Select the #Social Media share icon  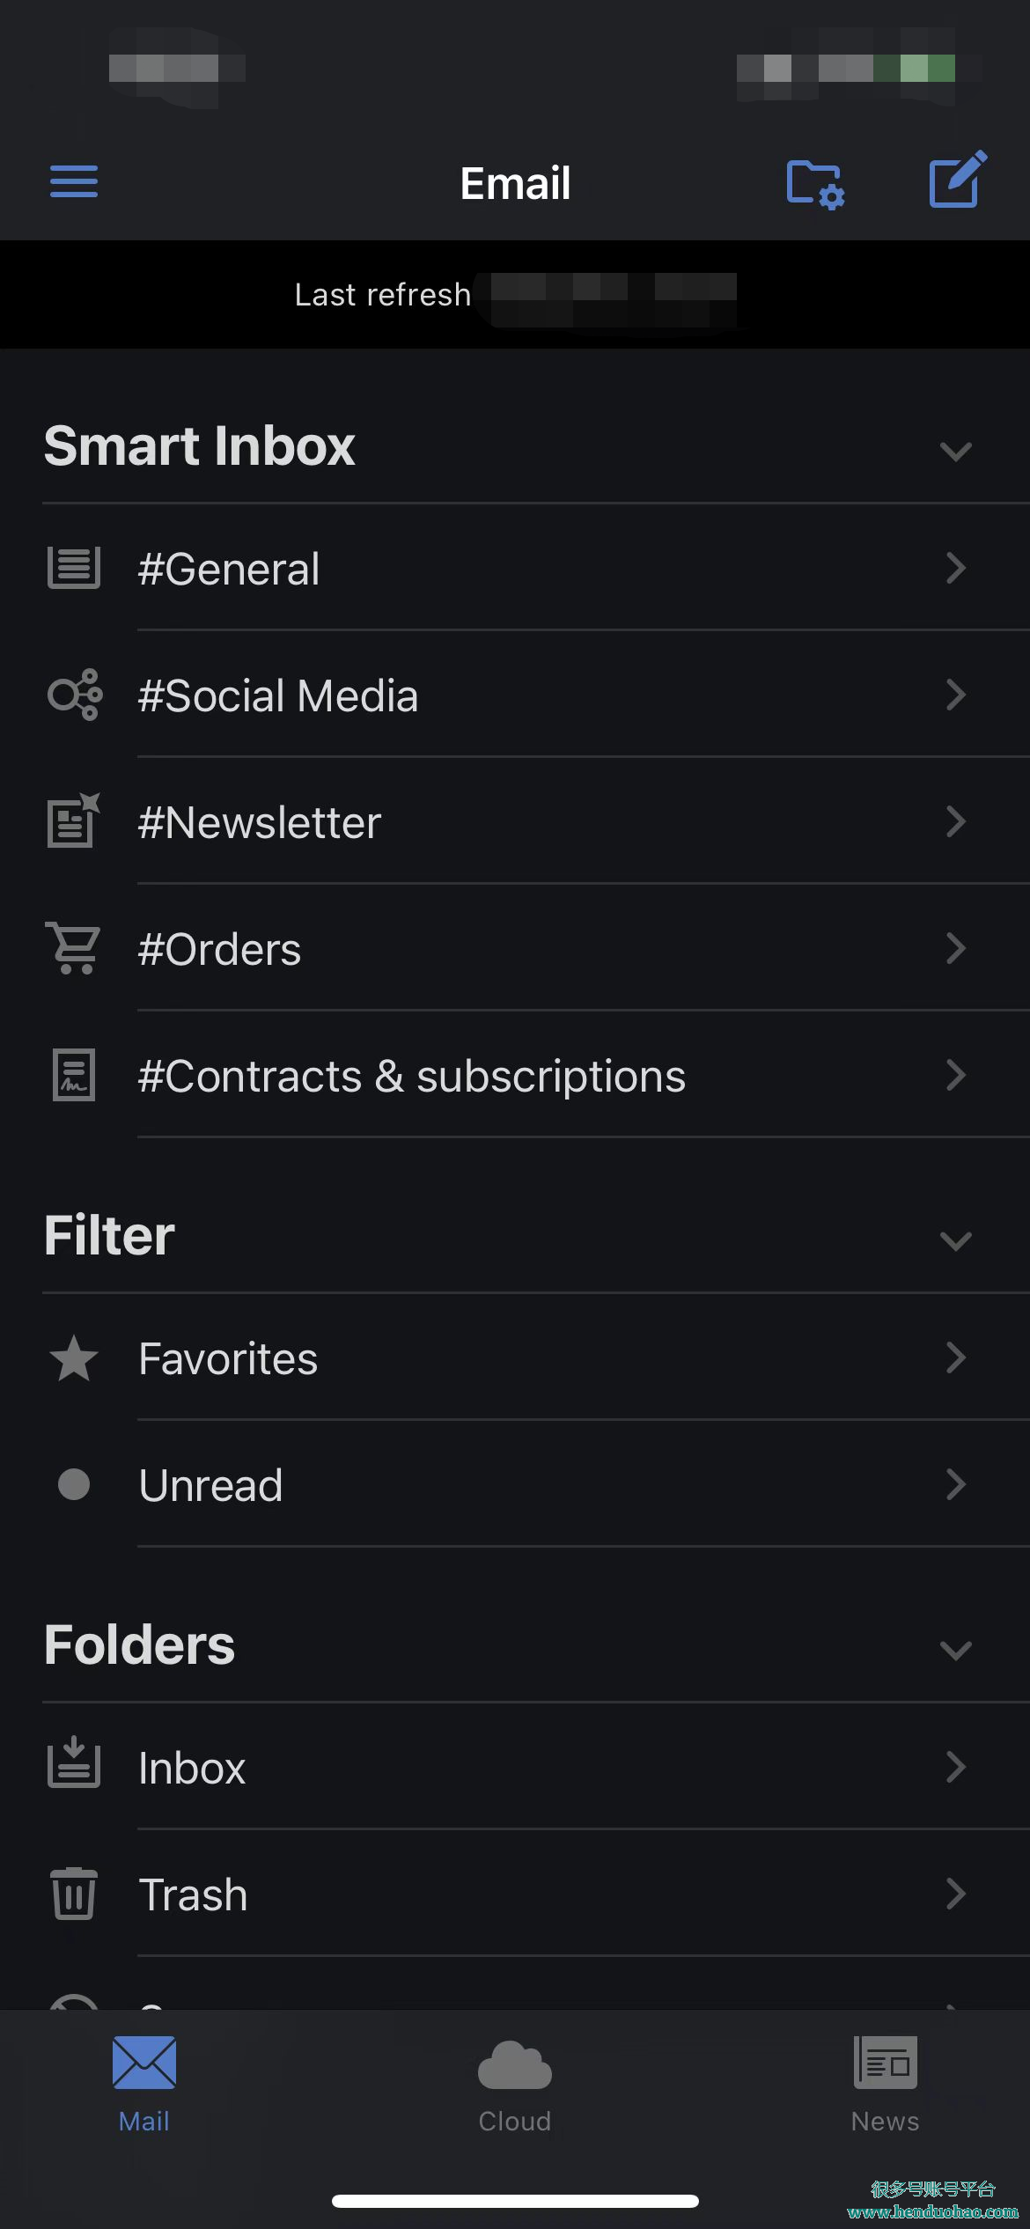pyautogui.click(x=74, y=695)
